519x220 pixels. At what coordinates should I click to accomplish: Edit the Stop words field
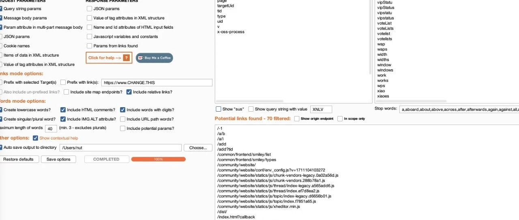tap(459, 109)
